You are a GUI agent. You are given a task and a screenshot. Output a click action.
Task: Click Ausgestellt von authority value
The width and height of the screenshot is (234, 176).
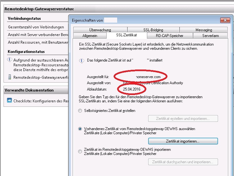pos(153,83)
